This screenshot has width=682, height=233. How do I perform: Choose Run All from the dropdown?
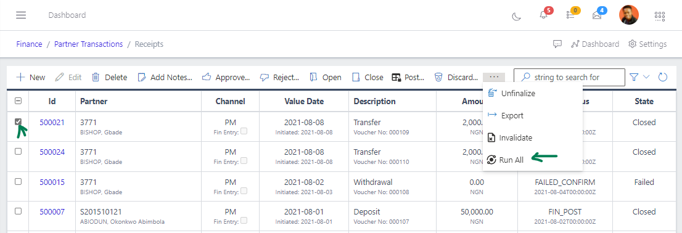click(532, 160)
